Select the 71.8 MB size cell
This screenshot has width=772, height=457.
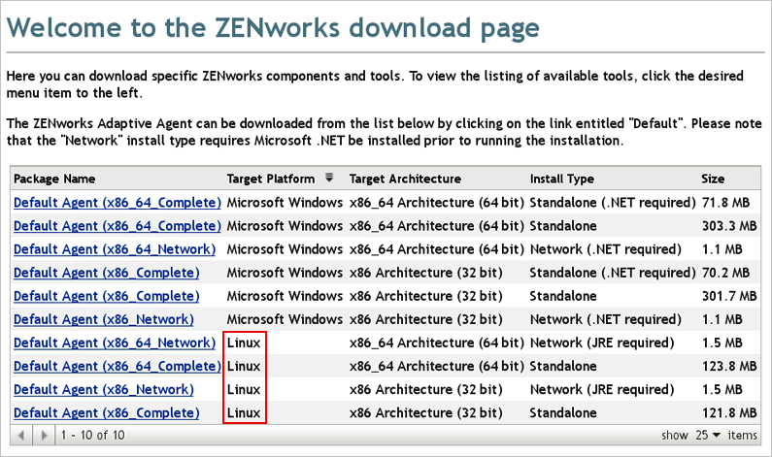click(725, 202)
